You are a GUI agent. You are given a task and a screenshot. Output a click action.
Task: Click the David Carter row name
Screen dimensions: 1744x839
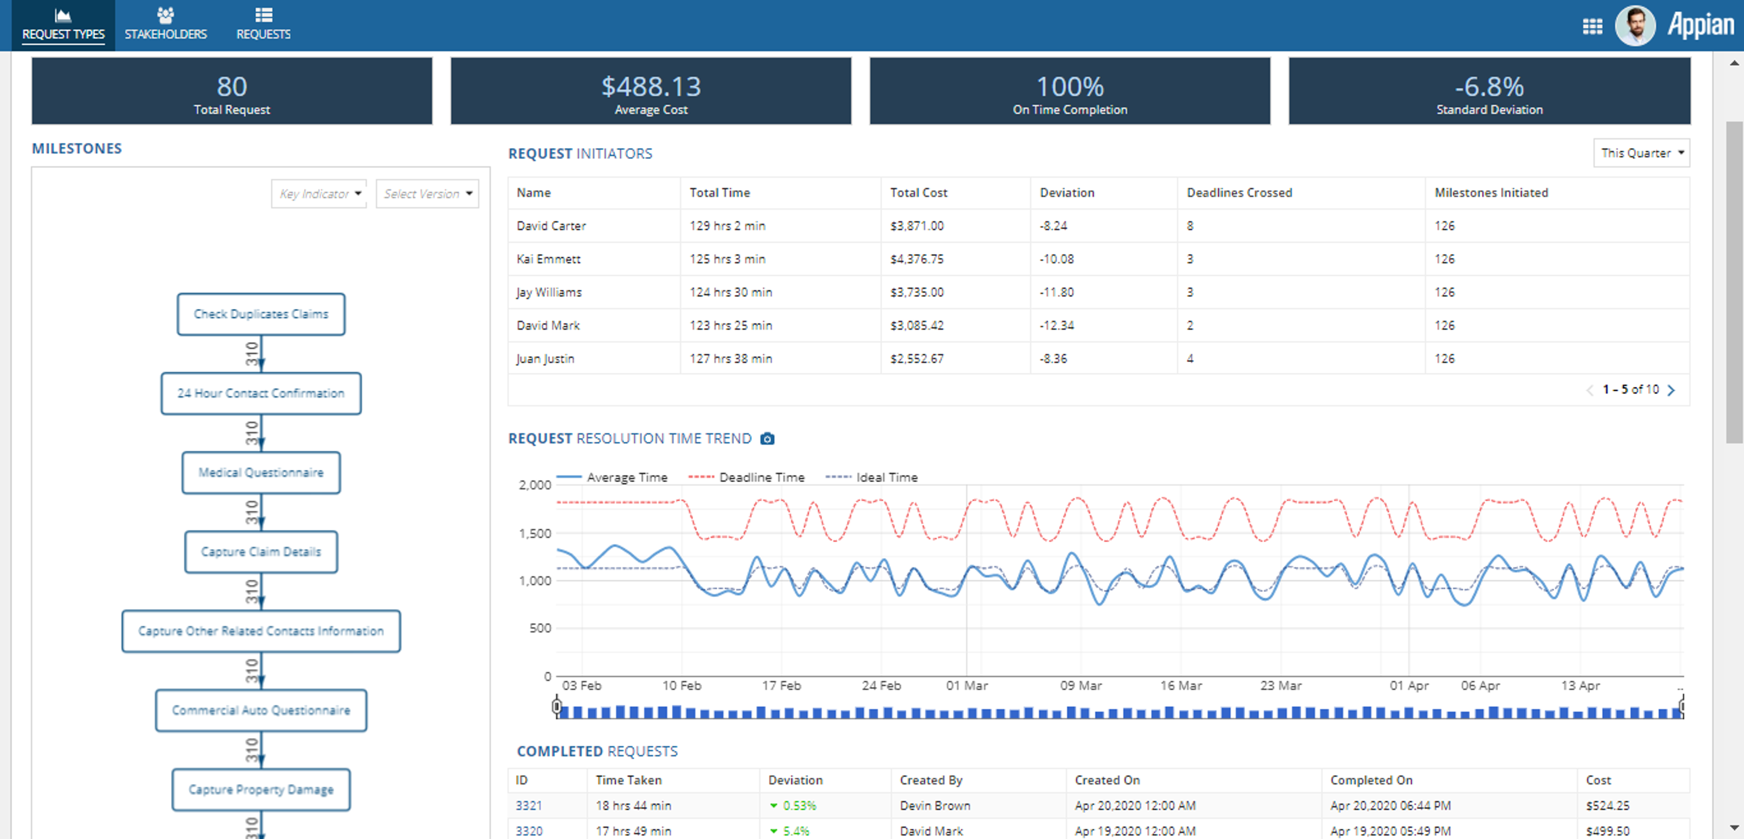pyautogui.click(x=551, y=226)
